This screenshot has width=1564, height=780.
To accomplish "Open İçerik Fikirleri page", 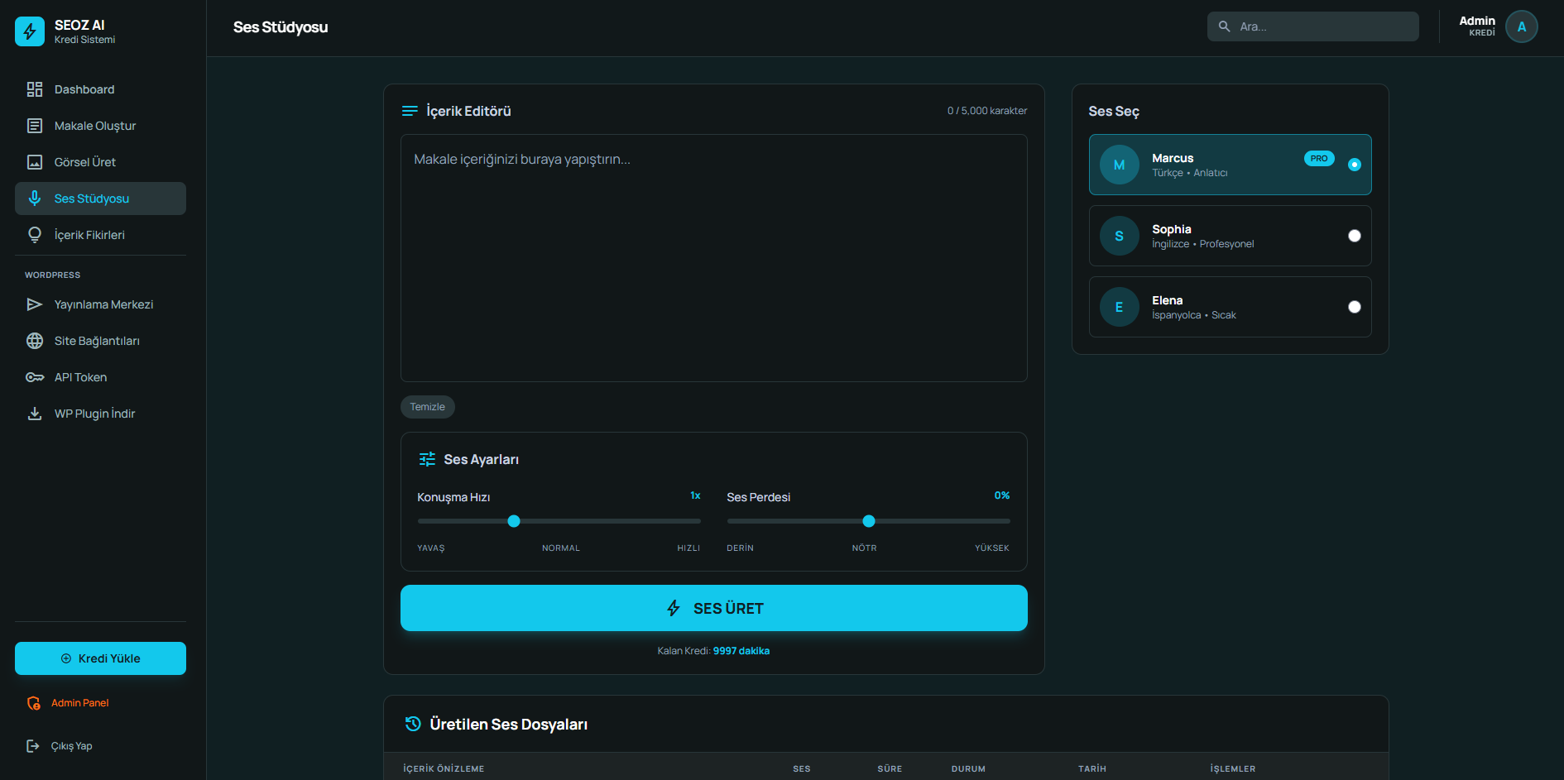I will pyautogui.click(x=100, y=235).
